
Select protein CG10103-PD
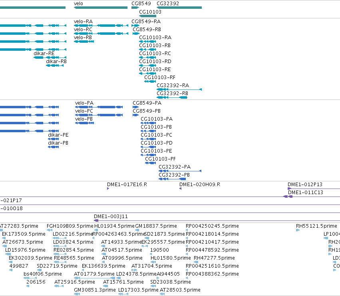pyautogui.click(x=157, y=143)
